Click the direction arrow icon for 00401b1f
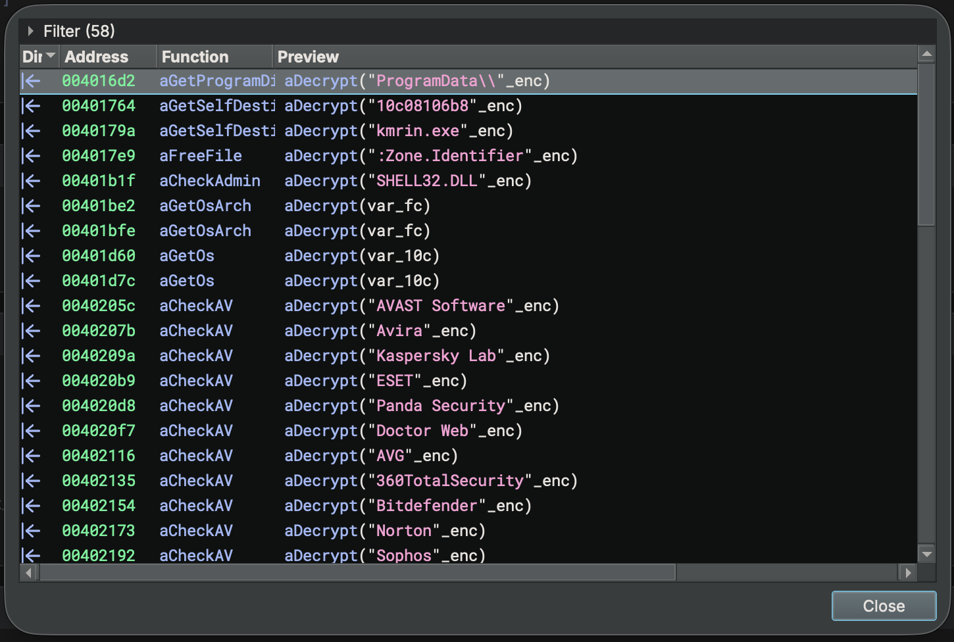Viewport: 954px width, 642px height. (31, 181)
